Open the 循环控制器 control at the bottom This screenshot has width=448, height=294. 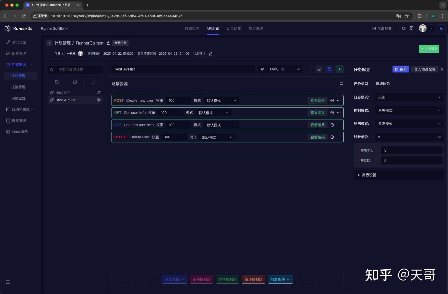[253, 279]
